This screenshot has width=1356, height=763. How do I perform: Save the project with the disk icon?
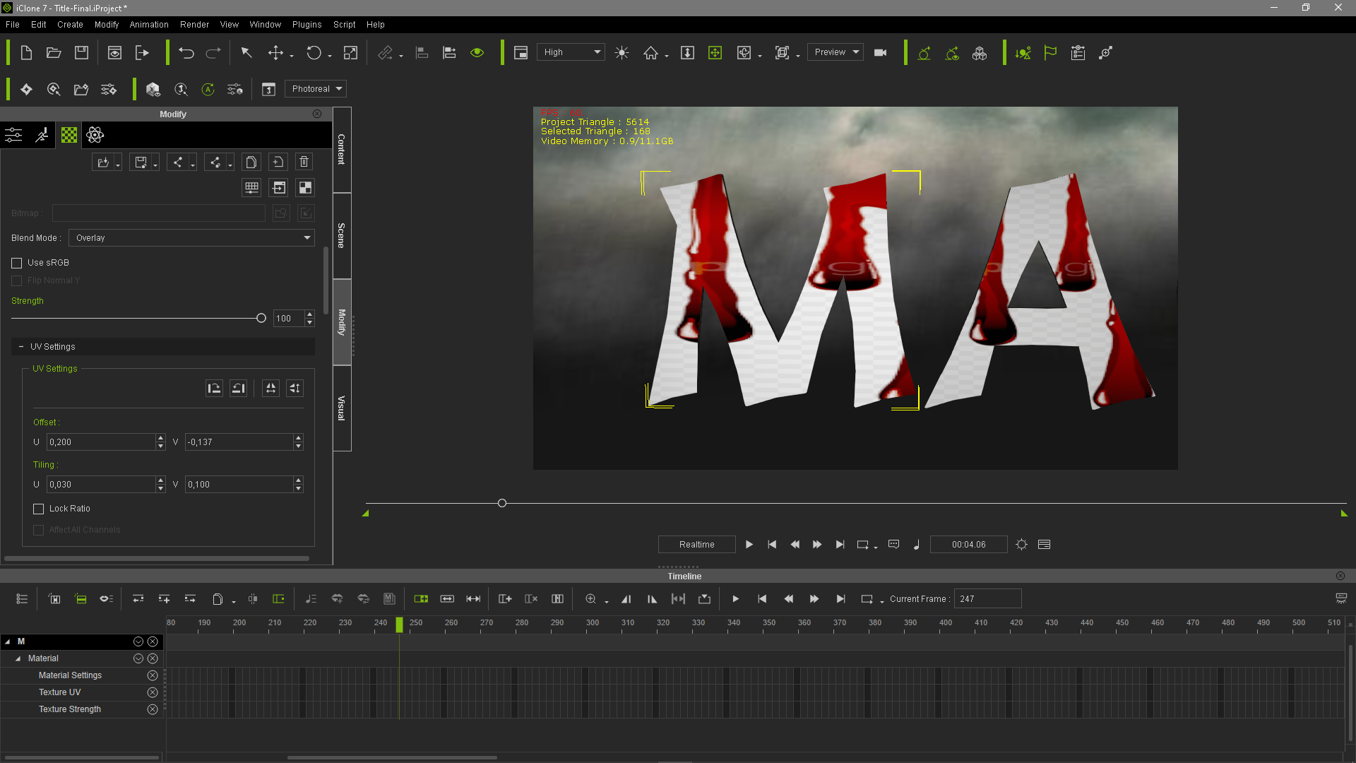pyautogui.click(x=81, y=52)
